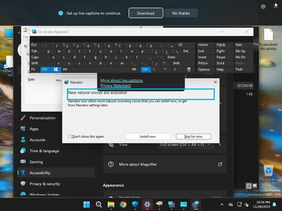The width and height of the screenshot is (282, 211).
Task: Toggle Caps key on On-Screen Keyboard
Action: click(40, 57)
